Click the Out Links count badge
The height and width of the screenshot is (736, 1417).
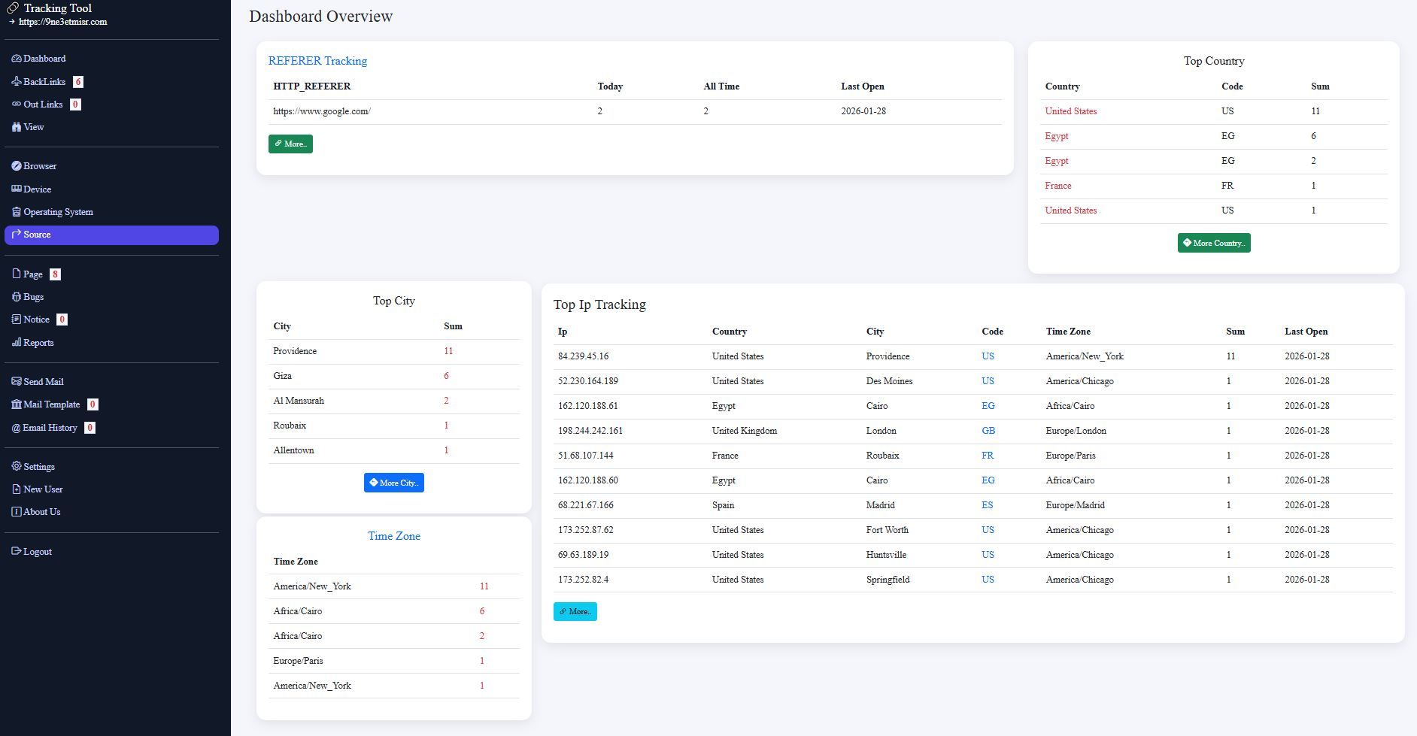[75, 104]
